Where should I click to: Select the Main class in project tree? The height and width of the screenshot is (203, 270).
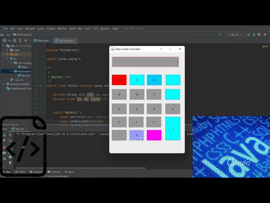click(x=22, y=67)
